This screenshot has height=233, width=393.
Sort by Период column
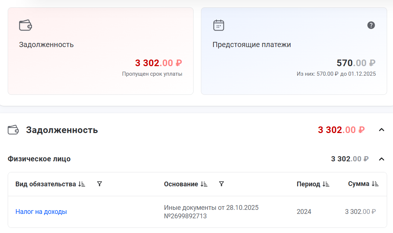pos(326,184)
